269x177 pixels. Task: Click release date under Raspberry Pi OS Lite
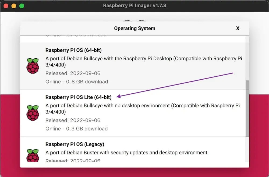click(73, 121)
